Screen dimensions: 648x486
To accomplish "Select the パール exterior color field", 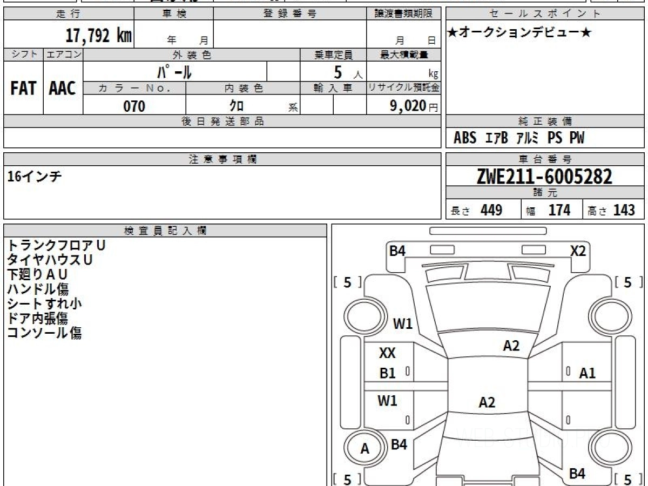I will point(174,71).
